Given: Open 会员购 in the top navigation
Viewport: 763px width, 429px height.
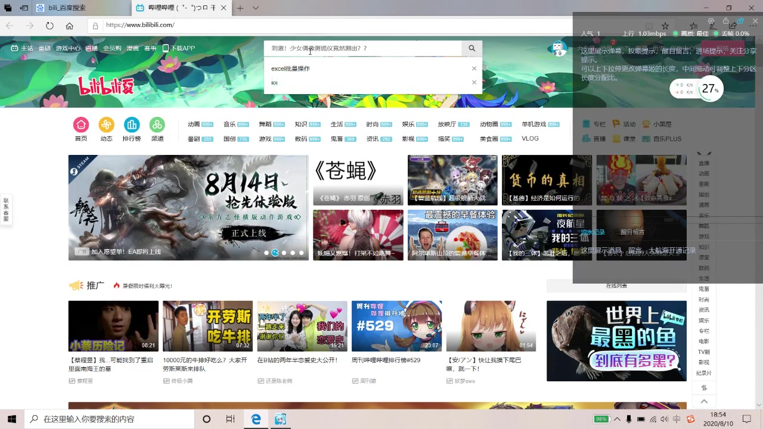Looking at the screenshot, I should coord(112,48).
